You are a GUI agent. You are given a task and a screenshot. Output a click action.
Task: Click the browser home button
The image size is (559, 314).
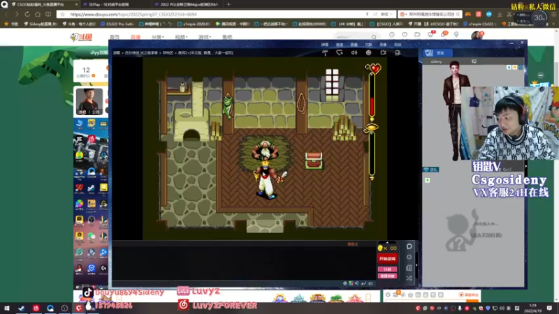[38, 14]
